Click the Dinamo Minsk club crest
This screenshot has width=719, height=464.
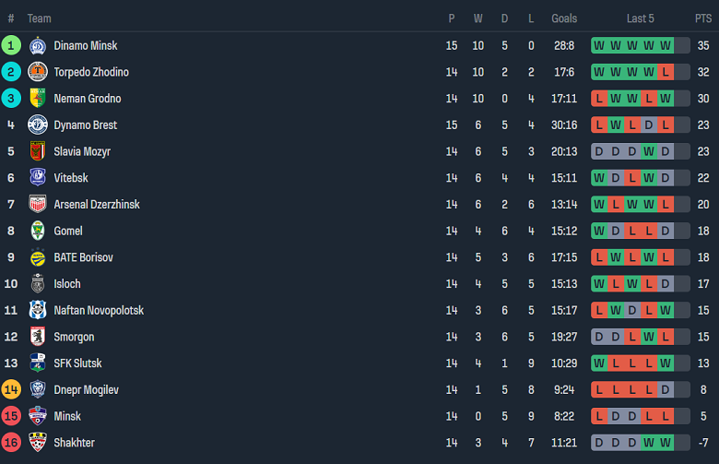click(x=38, y=45)
